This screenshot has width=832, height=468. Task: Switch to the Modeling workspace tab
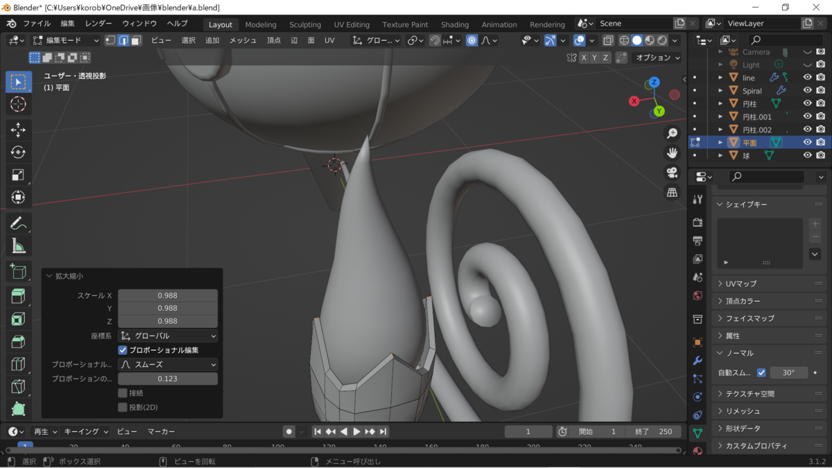click(261, 24)
